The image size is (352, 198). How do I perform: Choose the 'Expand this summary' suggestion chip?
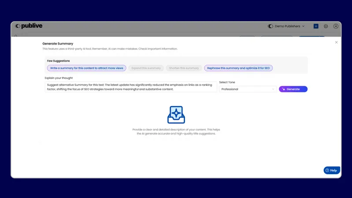point(146,68)
